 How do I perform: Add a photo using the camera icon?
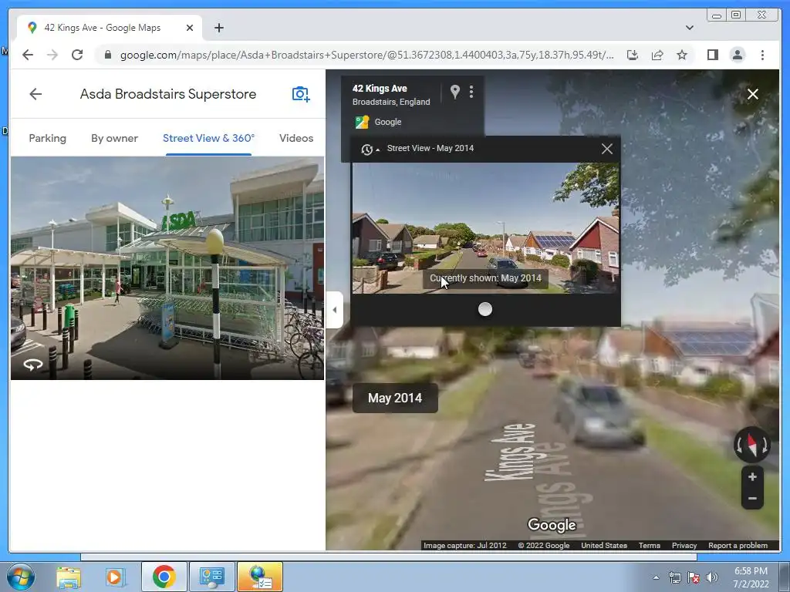(x=301, y=94)
